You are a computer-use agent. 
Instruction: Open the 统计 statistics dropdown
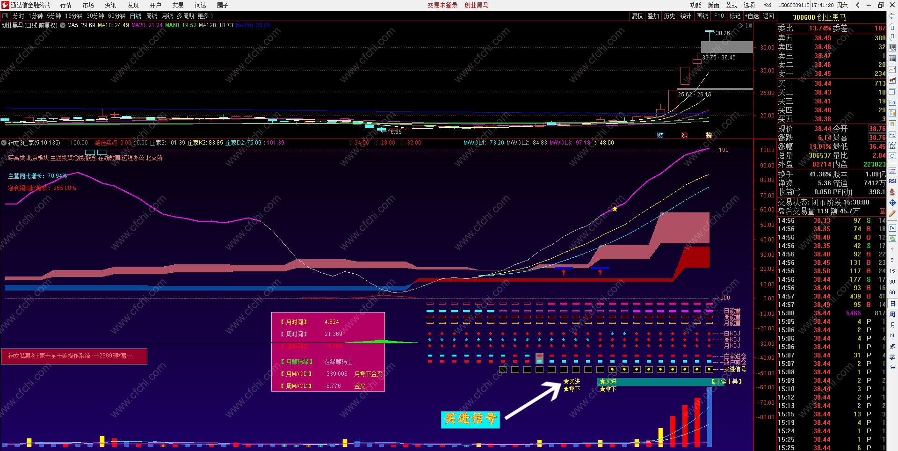pyautogui.click(x=686, y=16)
